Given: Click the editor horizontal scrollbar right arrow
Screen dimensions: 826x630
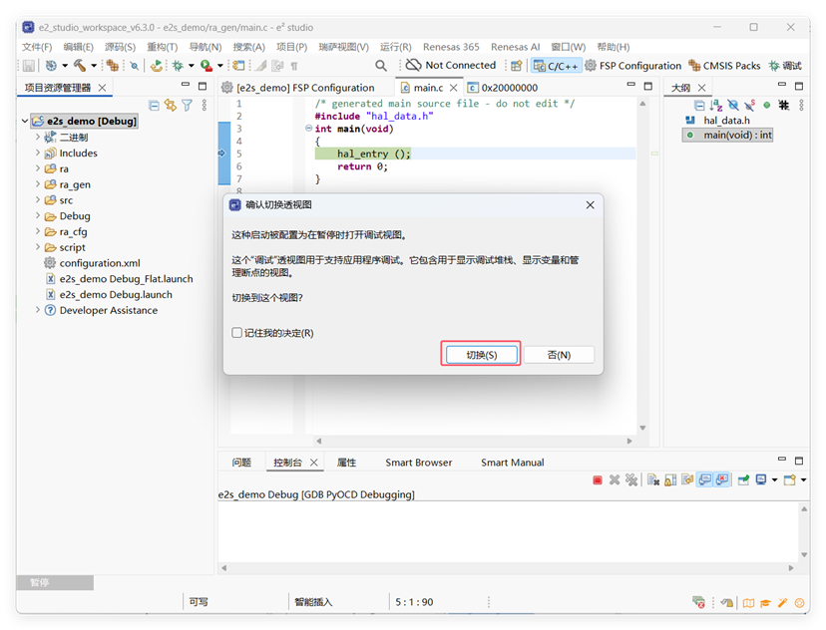Looking at the screenshot, I should click(629, 441).
